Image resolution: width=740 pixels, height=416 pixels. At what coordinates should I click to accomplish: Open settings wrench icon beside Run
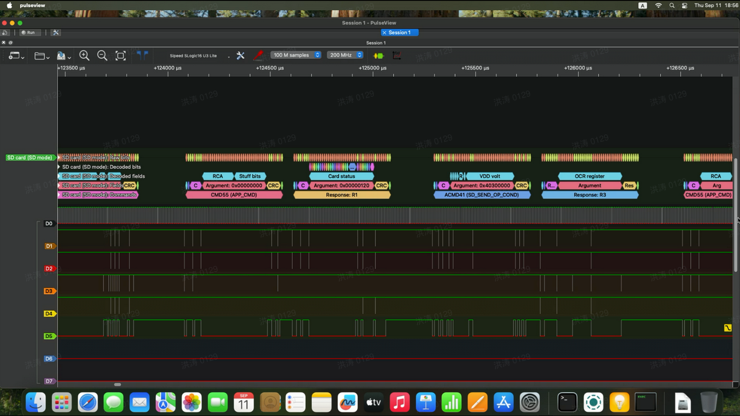click(56, 32)
